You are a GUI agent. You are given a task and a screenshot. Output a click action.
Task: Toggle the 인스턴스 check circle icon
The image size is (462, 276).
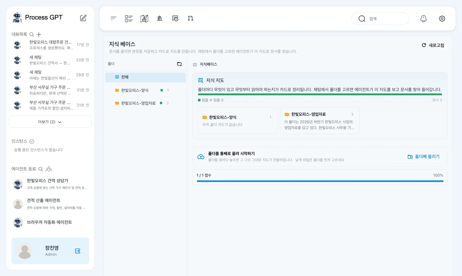pyautogui.click(x=32, y=141)
